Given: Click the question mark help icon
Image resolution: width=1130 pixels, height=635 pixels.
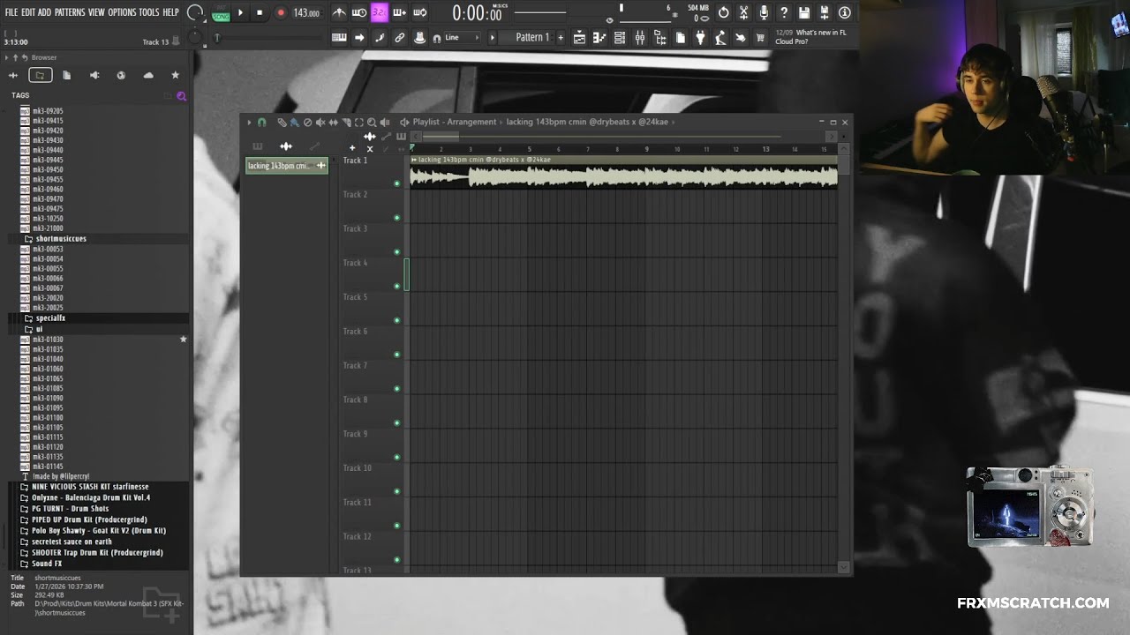Looking at the screenshot, I should (784, 12).
